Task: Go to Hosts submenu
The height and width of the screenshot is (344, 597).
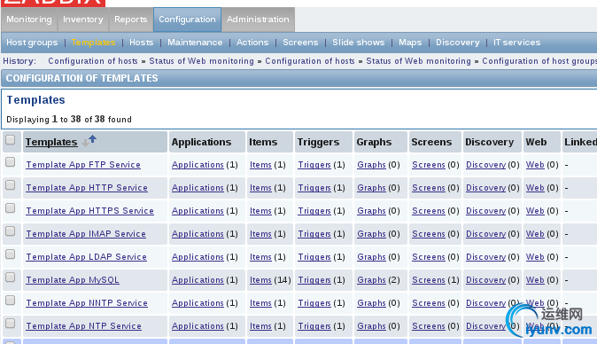Action: click(141, 43)
